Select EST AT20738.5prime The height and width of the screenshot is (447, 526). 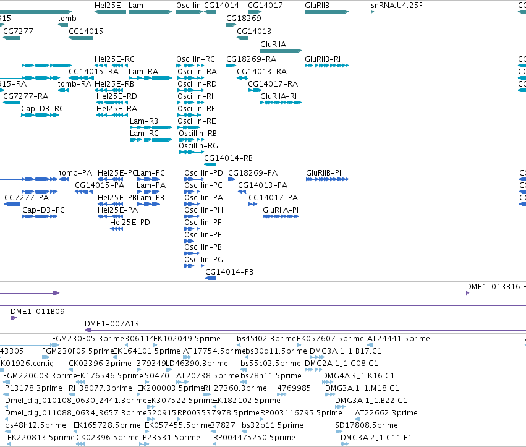(182, 382)
